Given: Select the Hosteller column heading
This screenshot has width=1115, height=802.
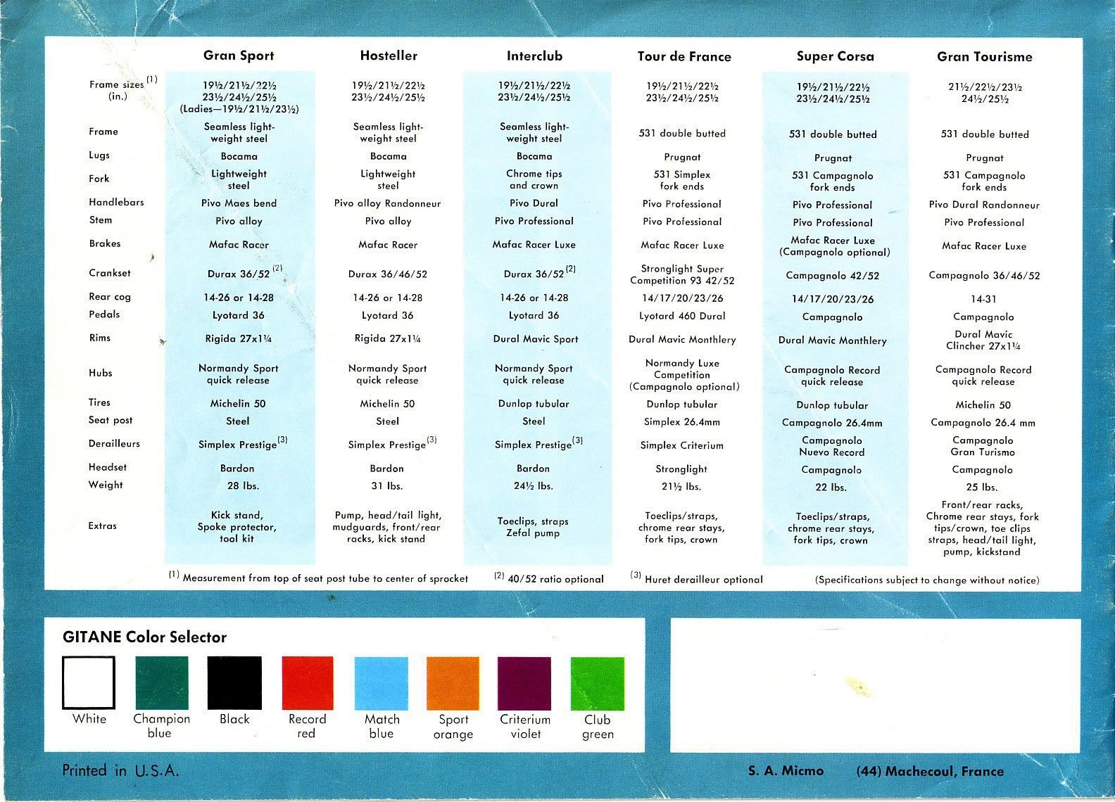Looking at the screenshot, I should tap(389, 56).
